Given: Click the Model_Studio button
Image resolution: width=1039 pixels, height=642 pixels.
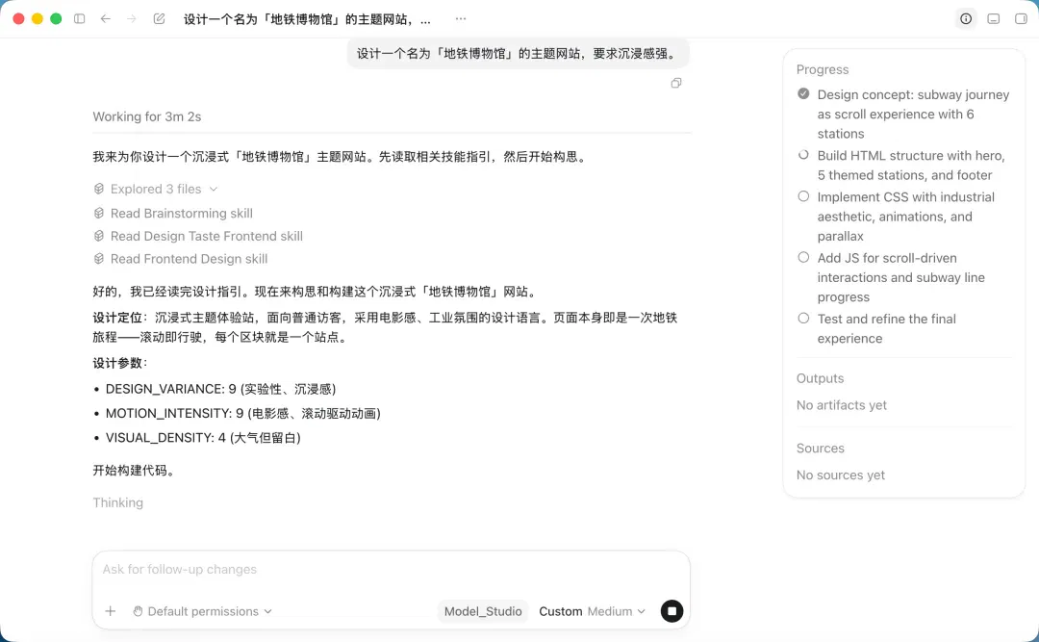Looking at the screenshot, I should point(483,611).
